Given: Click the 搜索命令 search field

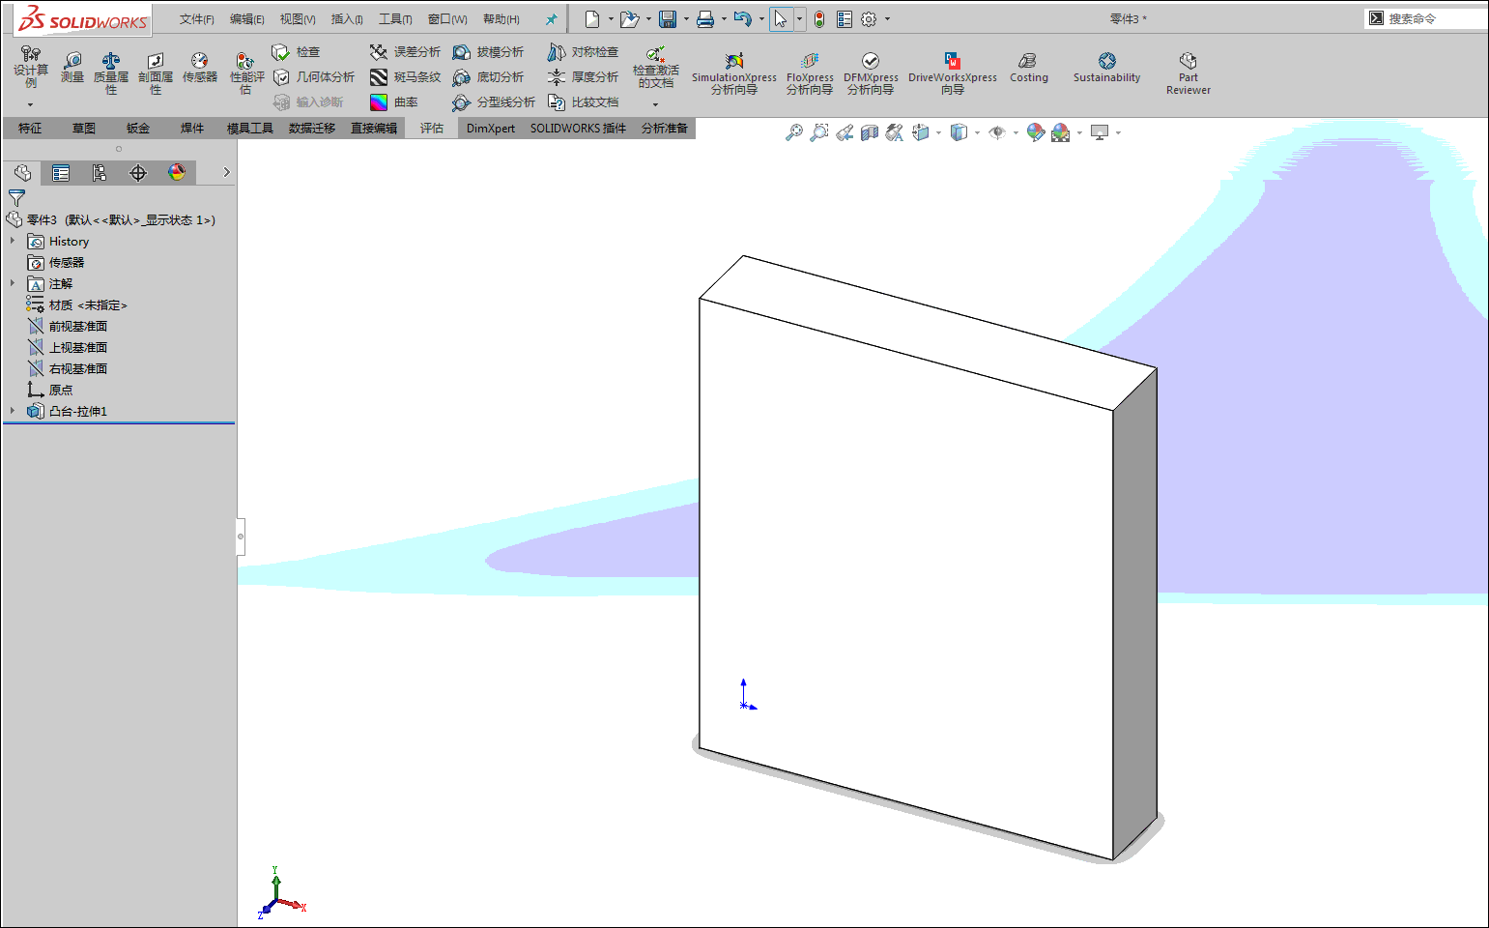Looking at the screenshot, I should coord(1427,18).
